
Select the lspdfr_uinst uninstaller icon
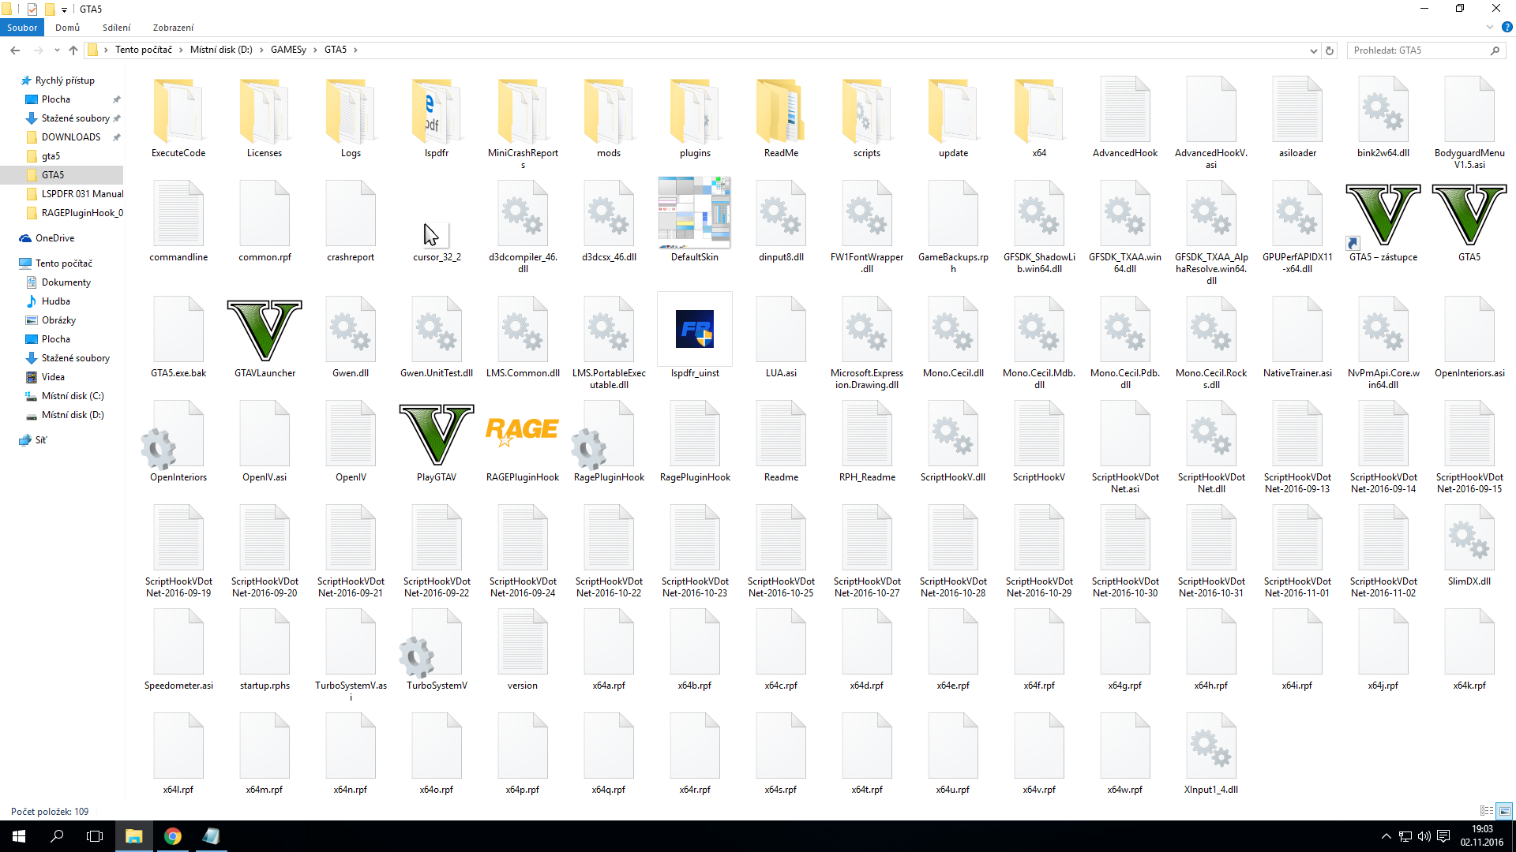tap(695, 330)
